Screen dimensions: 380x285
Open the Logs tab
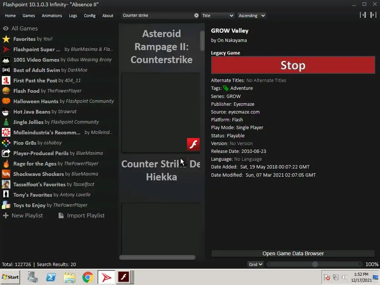click(x=73, y=16)
